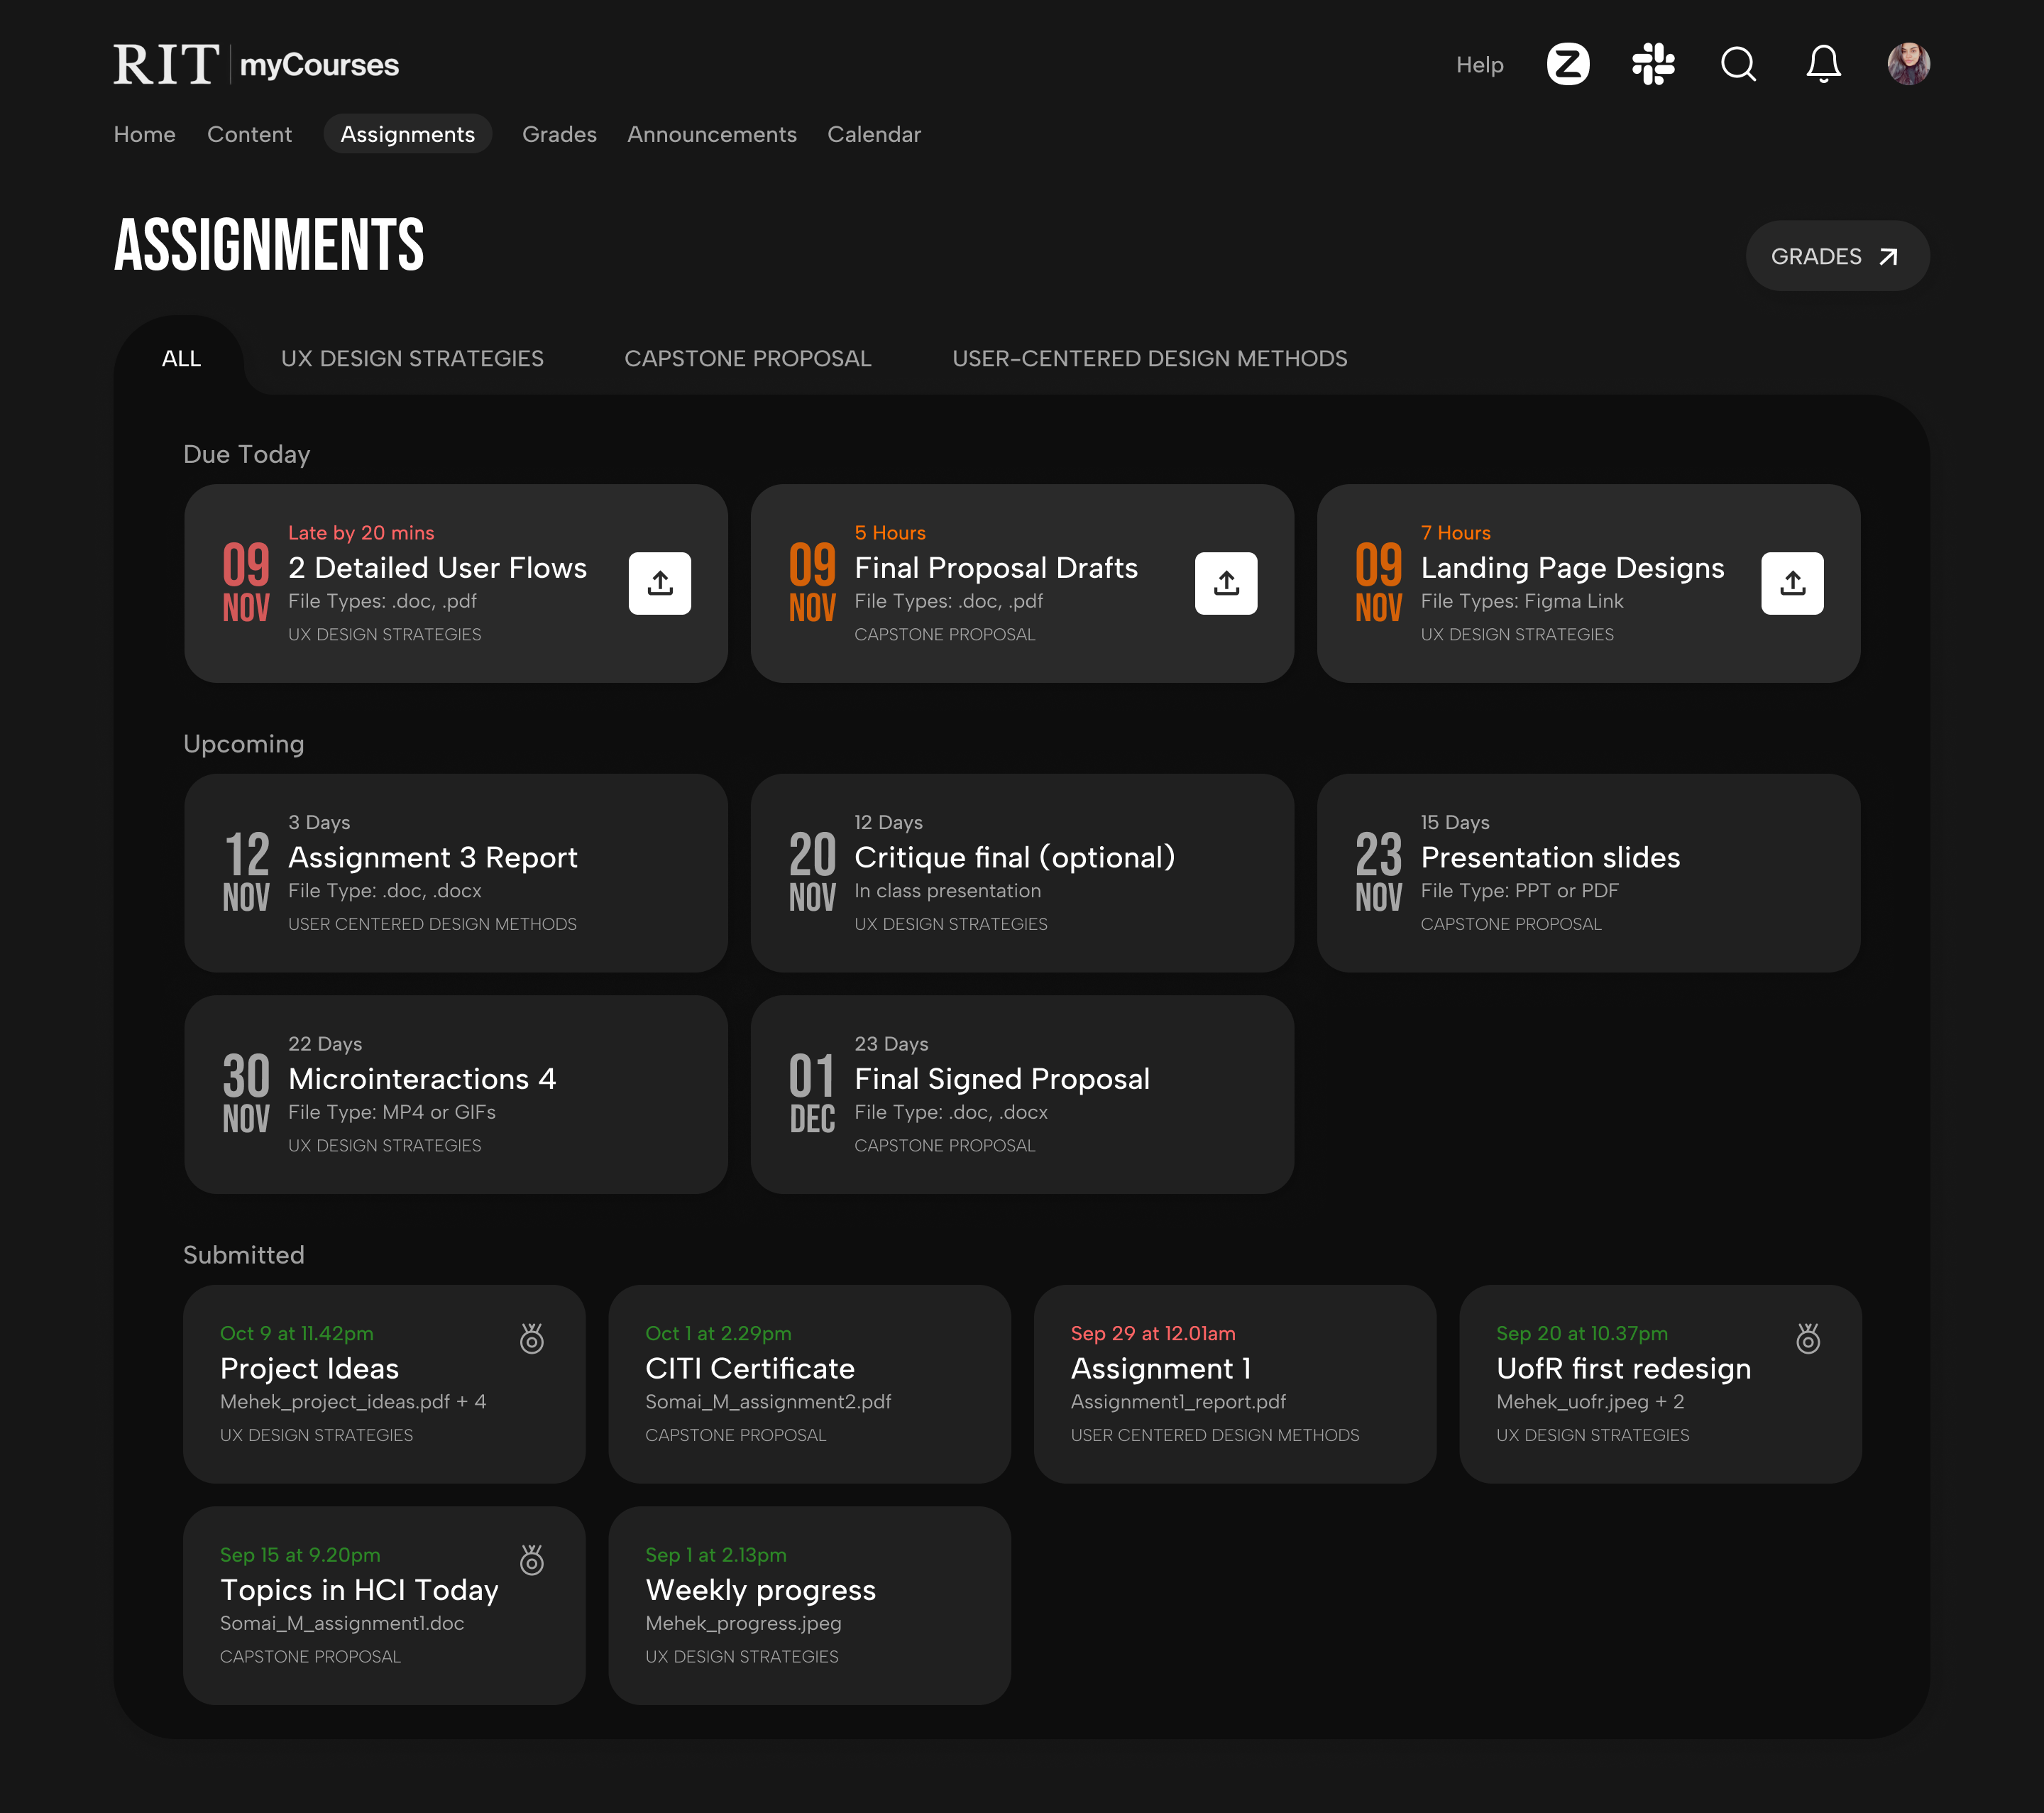The image size is (2044, 1813).
Task: Open the Assignment 3 Report card
Action: (x=455, y=872)
